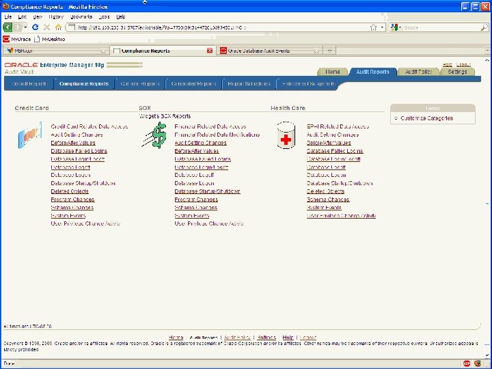Open the bookmark star dropdown arrow
Screen dimensions: 492x369
click(382, 27)
